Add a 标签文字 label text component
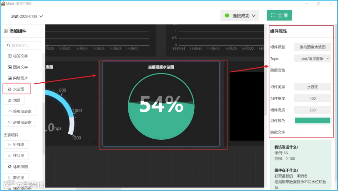 pyautogui.click(x=18, y=56)
